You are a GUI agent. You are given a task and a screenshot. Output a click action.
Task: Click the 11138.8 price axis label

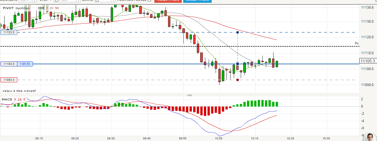pyautogui.click(x=367, y=7)
